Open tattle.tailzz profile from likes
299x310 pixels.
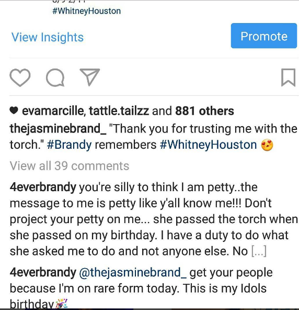coord(119,111)
